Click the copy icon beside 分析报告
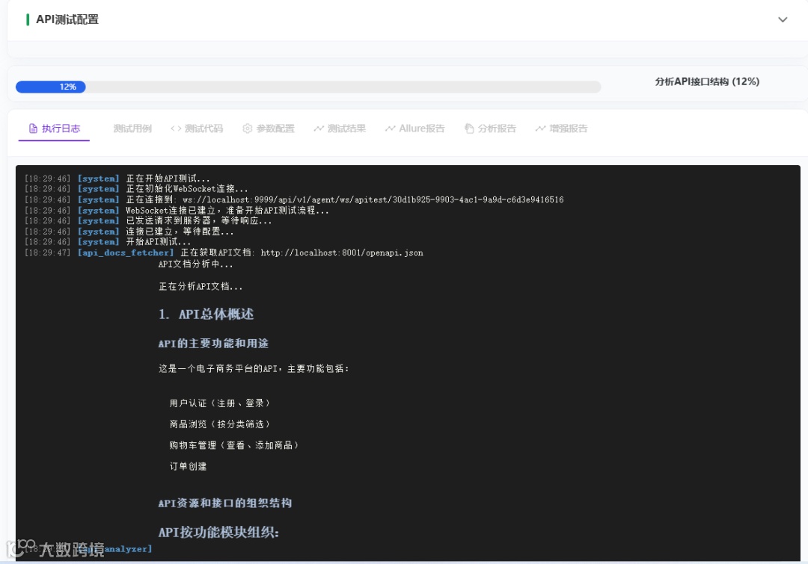 pyautogui.click(x=469, y=128)
